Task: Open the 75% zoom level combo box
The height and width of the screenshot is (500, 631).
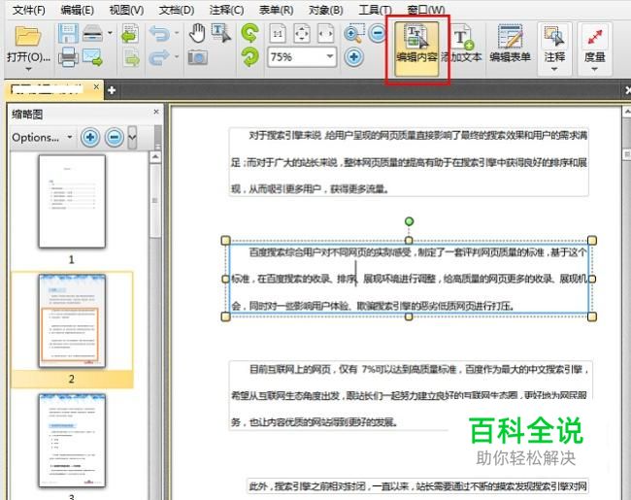Action: click(302, 56)
